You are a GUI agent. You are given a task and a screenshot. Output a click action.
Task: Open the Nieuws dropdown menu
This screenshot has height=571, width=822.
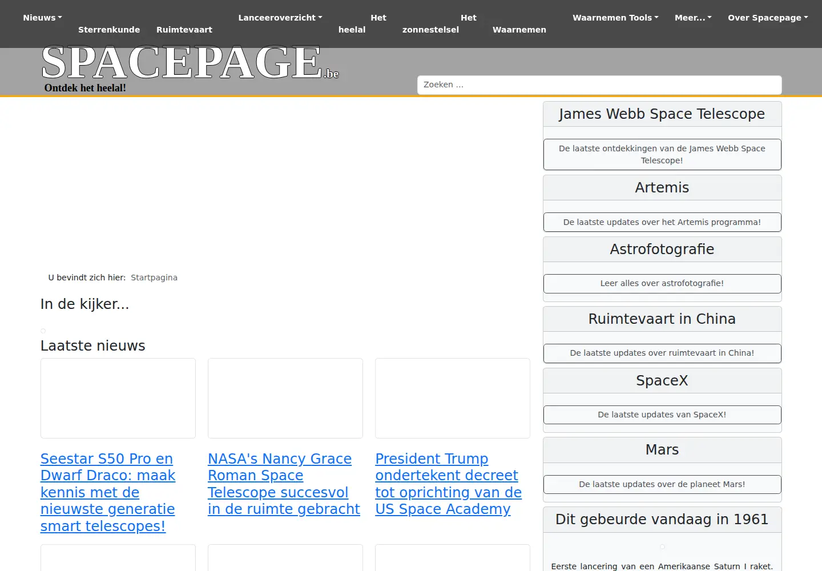pyautogui.click(x=42, y=18)
